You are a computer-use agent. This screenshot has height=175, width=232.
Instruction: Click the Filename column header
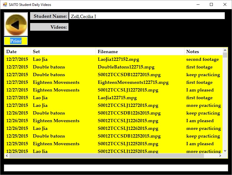(x=140, y=52)
